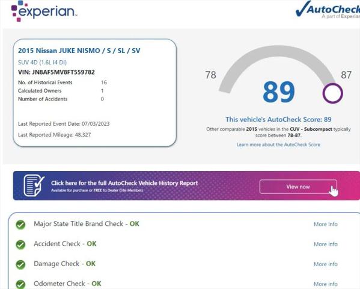
Task: Click 'Accident Check - OK' text
Action: pos(65,244)
